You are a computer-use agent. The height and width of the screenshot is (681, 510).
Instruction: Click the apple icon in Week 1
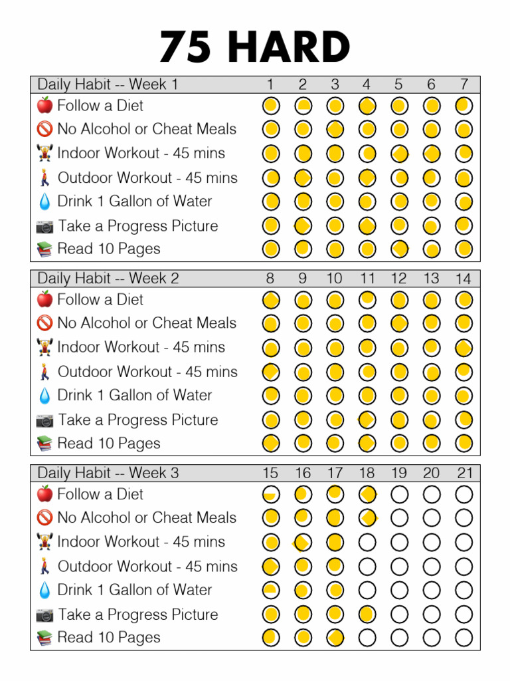tap(44, 105)
